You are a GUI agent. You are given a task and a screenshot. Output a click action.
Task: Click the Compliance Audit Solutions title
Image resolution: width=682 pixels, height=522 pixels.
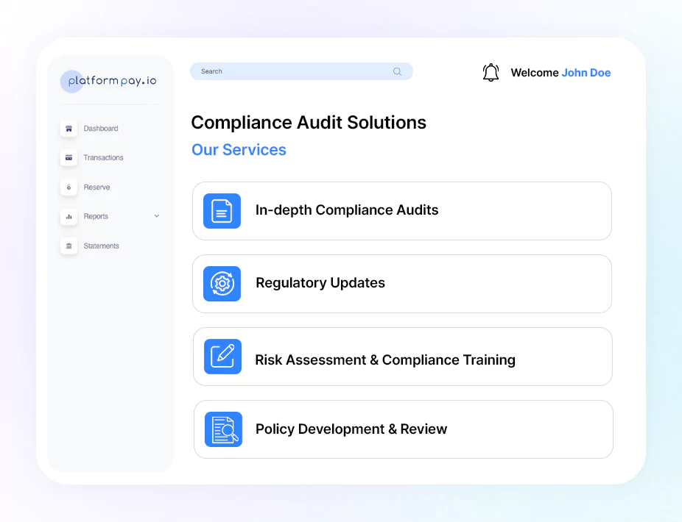coord(309,123)
